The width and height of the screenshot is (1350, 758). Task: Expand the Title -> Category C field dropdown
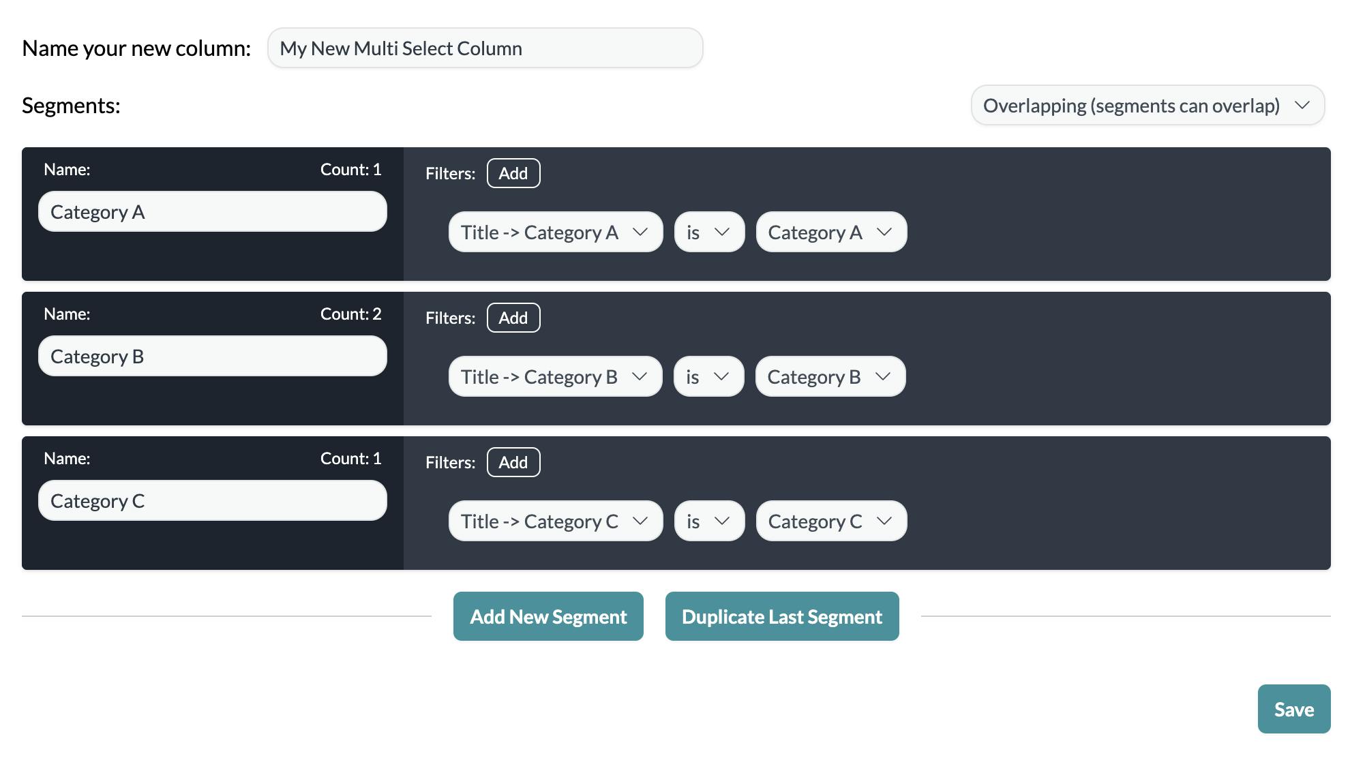coord(554,520)
